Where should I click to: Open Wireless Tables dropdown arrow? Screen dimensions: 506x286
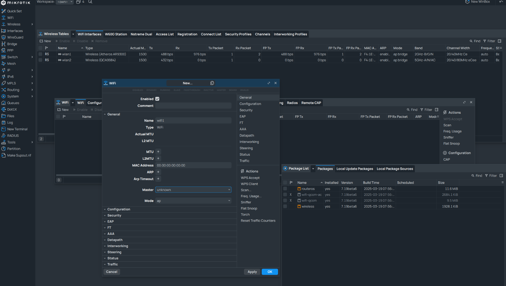[73, 34]
